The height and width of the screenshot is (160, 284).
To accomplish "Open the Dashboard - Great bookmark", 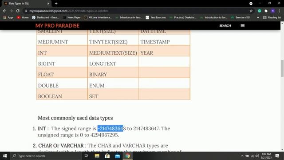I will coord(46,17).
